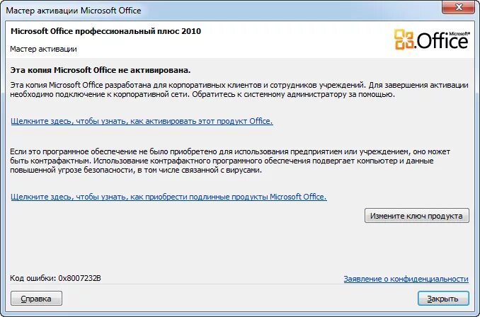This screenshot has height=317, width=480.
Task: Click the error code 0x8007232B text
Action: (79, 278)
